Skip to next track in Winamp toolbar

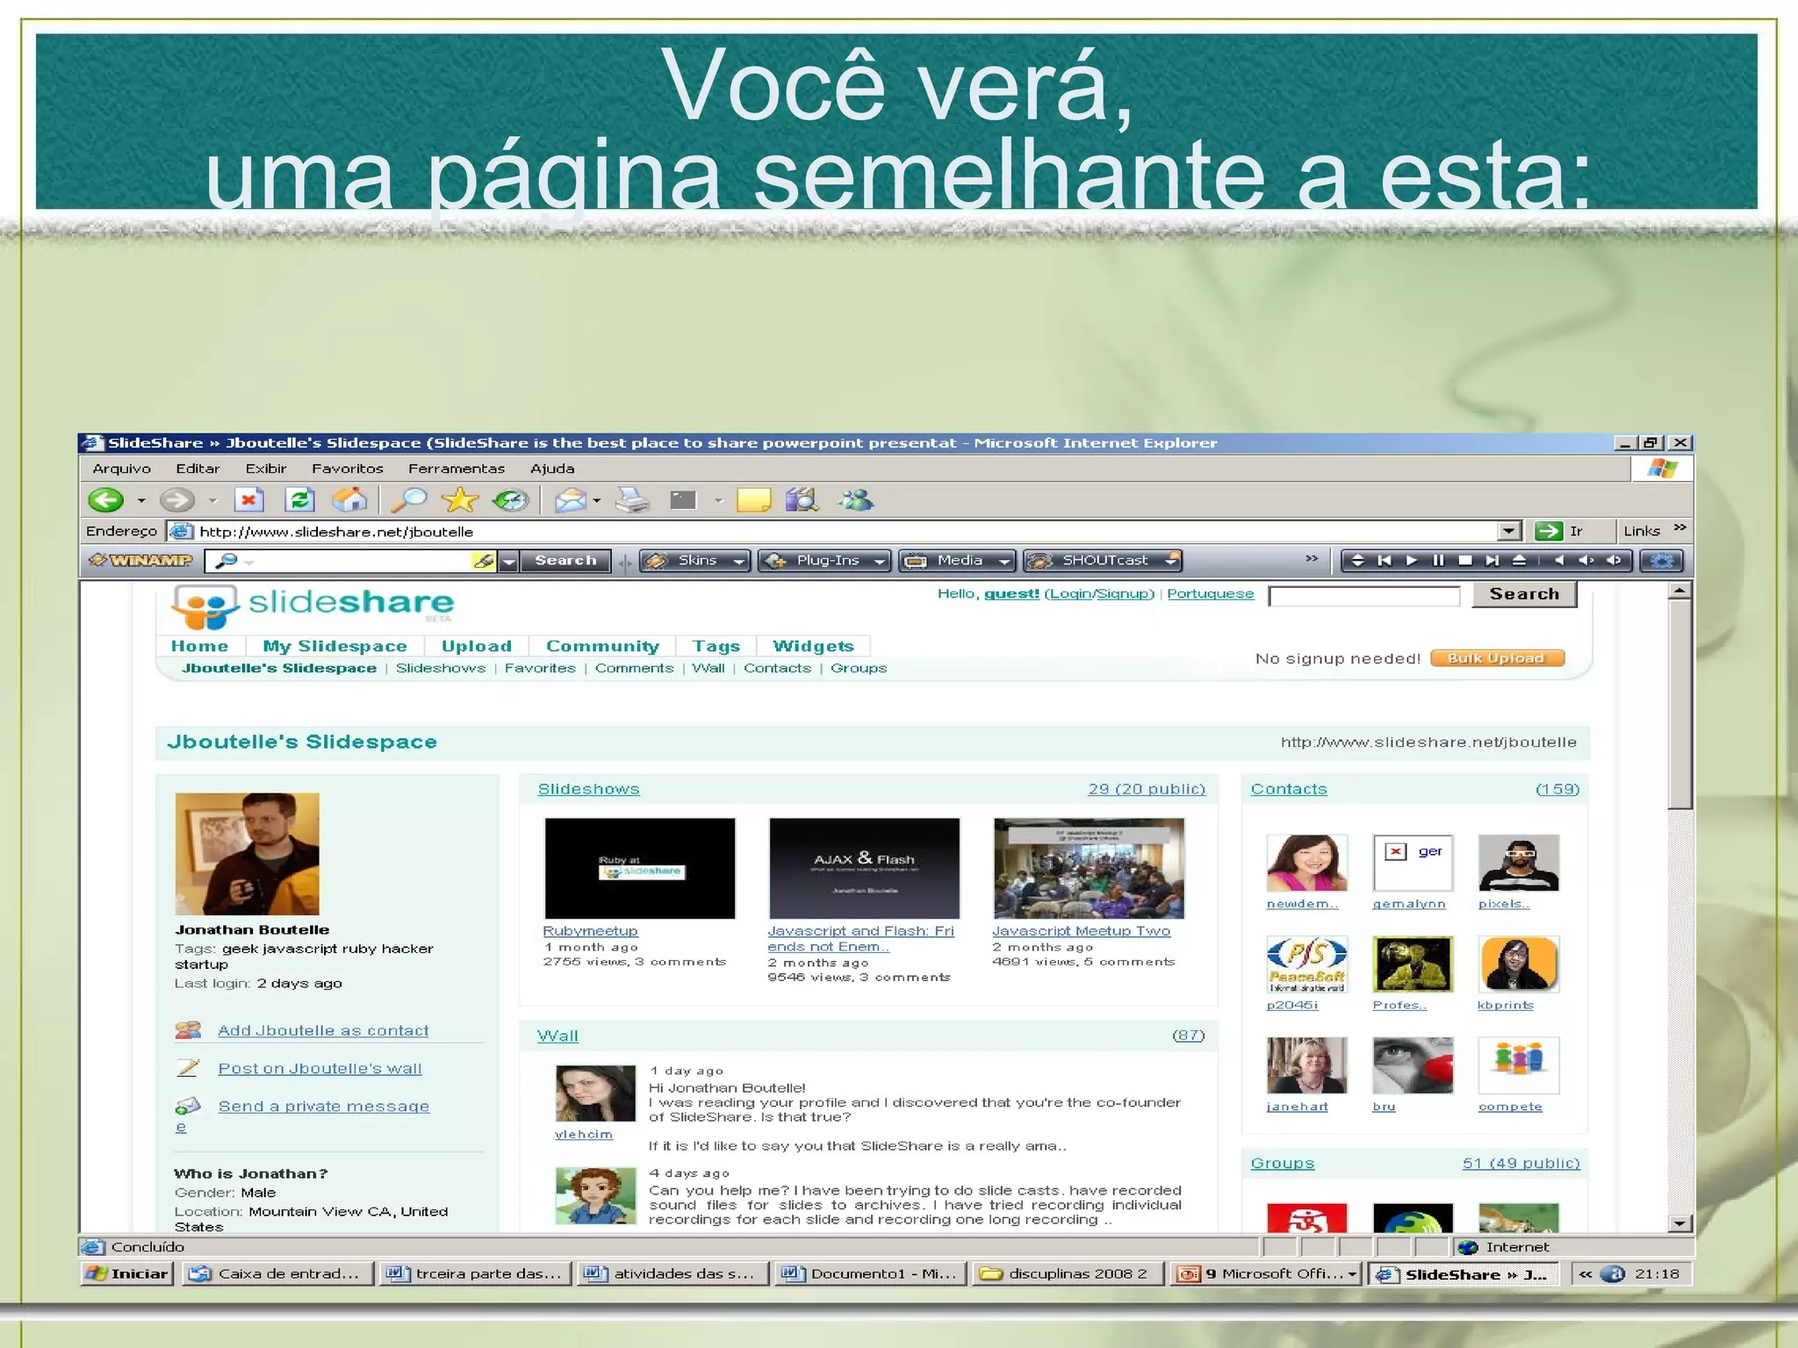coord(1492,560)
